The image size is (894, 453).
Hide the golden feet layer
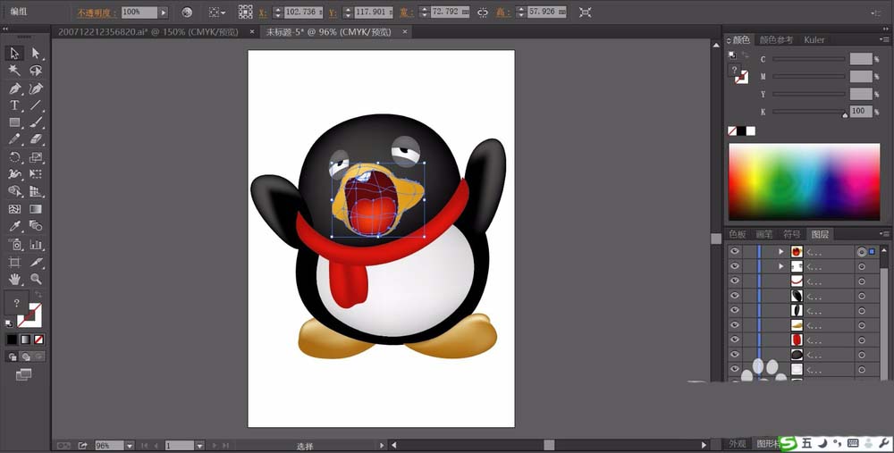point(735,325)
